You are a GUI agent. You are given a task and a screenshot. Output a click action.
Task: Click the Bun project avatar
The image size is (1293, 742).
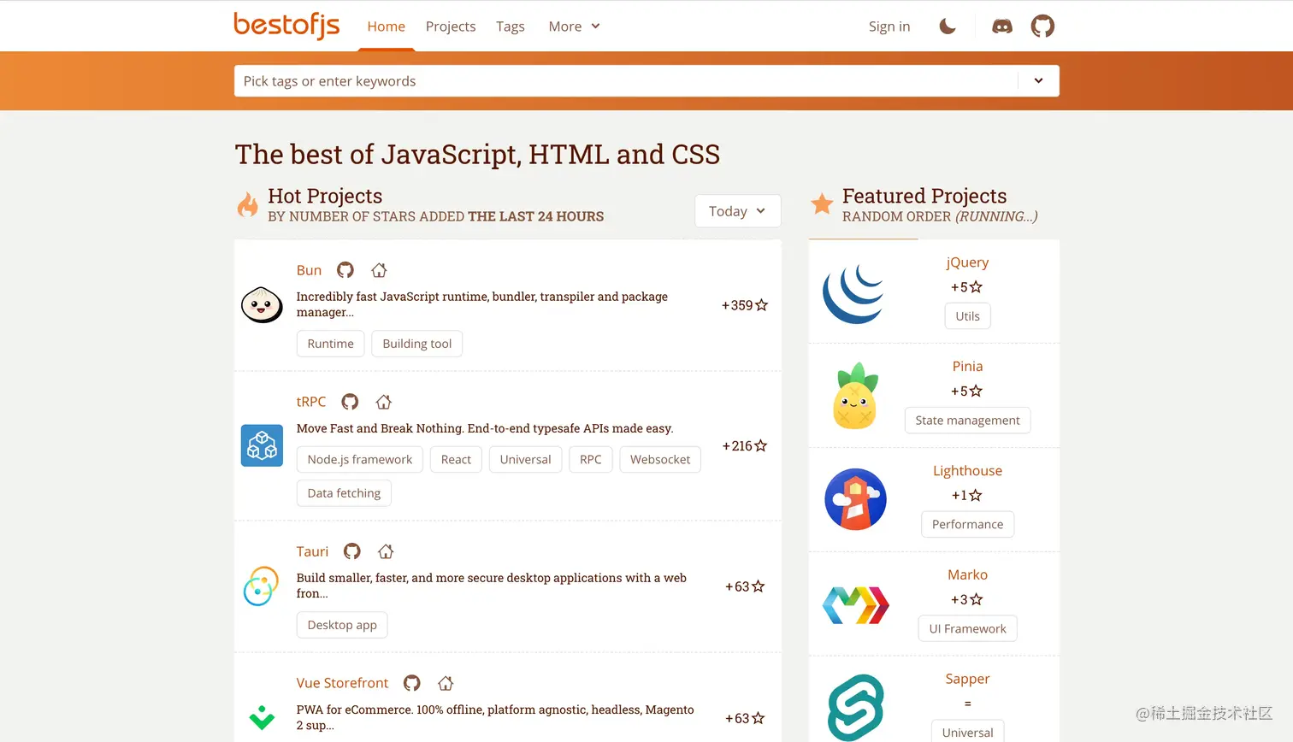point(262,305)
